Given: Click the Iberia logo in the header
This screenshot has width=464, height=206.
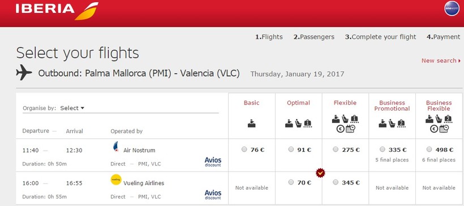Looking at the screenshot, I should (57, 11).
